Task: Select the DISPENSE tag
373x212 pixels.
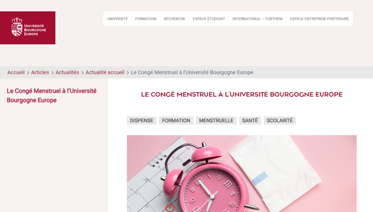Action: (x=142, y=121)
